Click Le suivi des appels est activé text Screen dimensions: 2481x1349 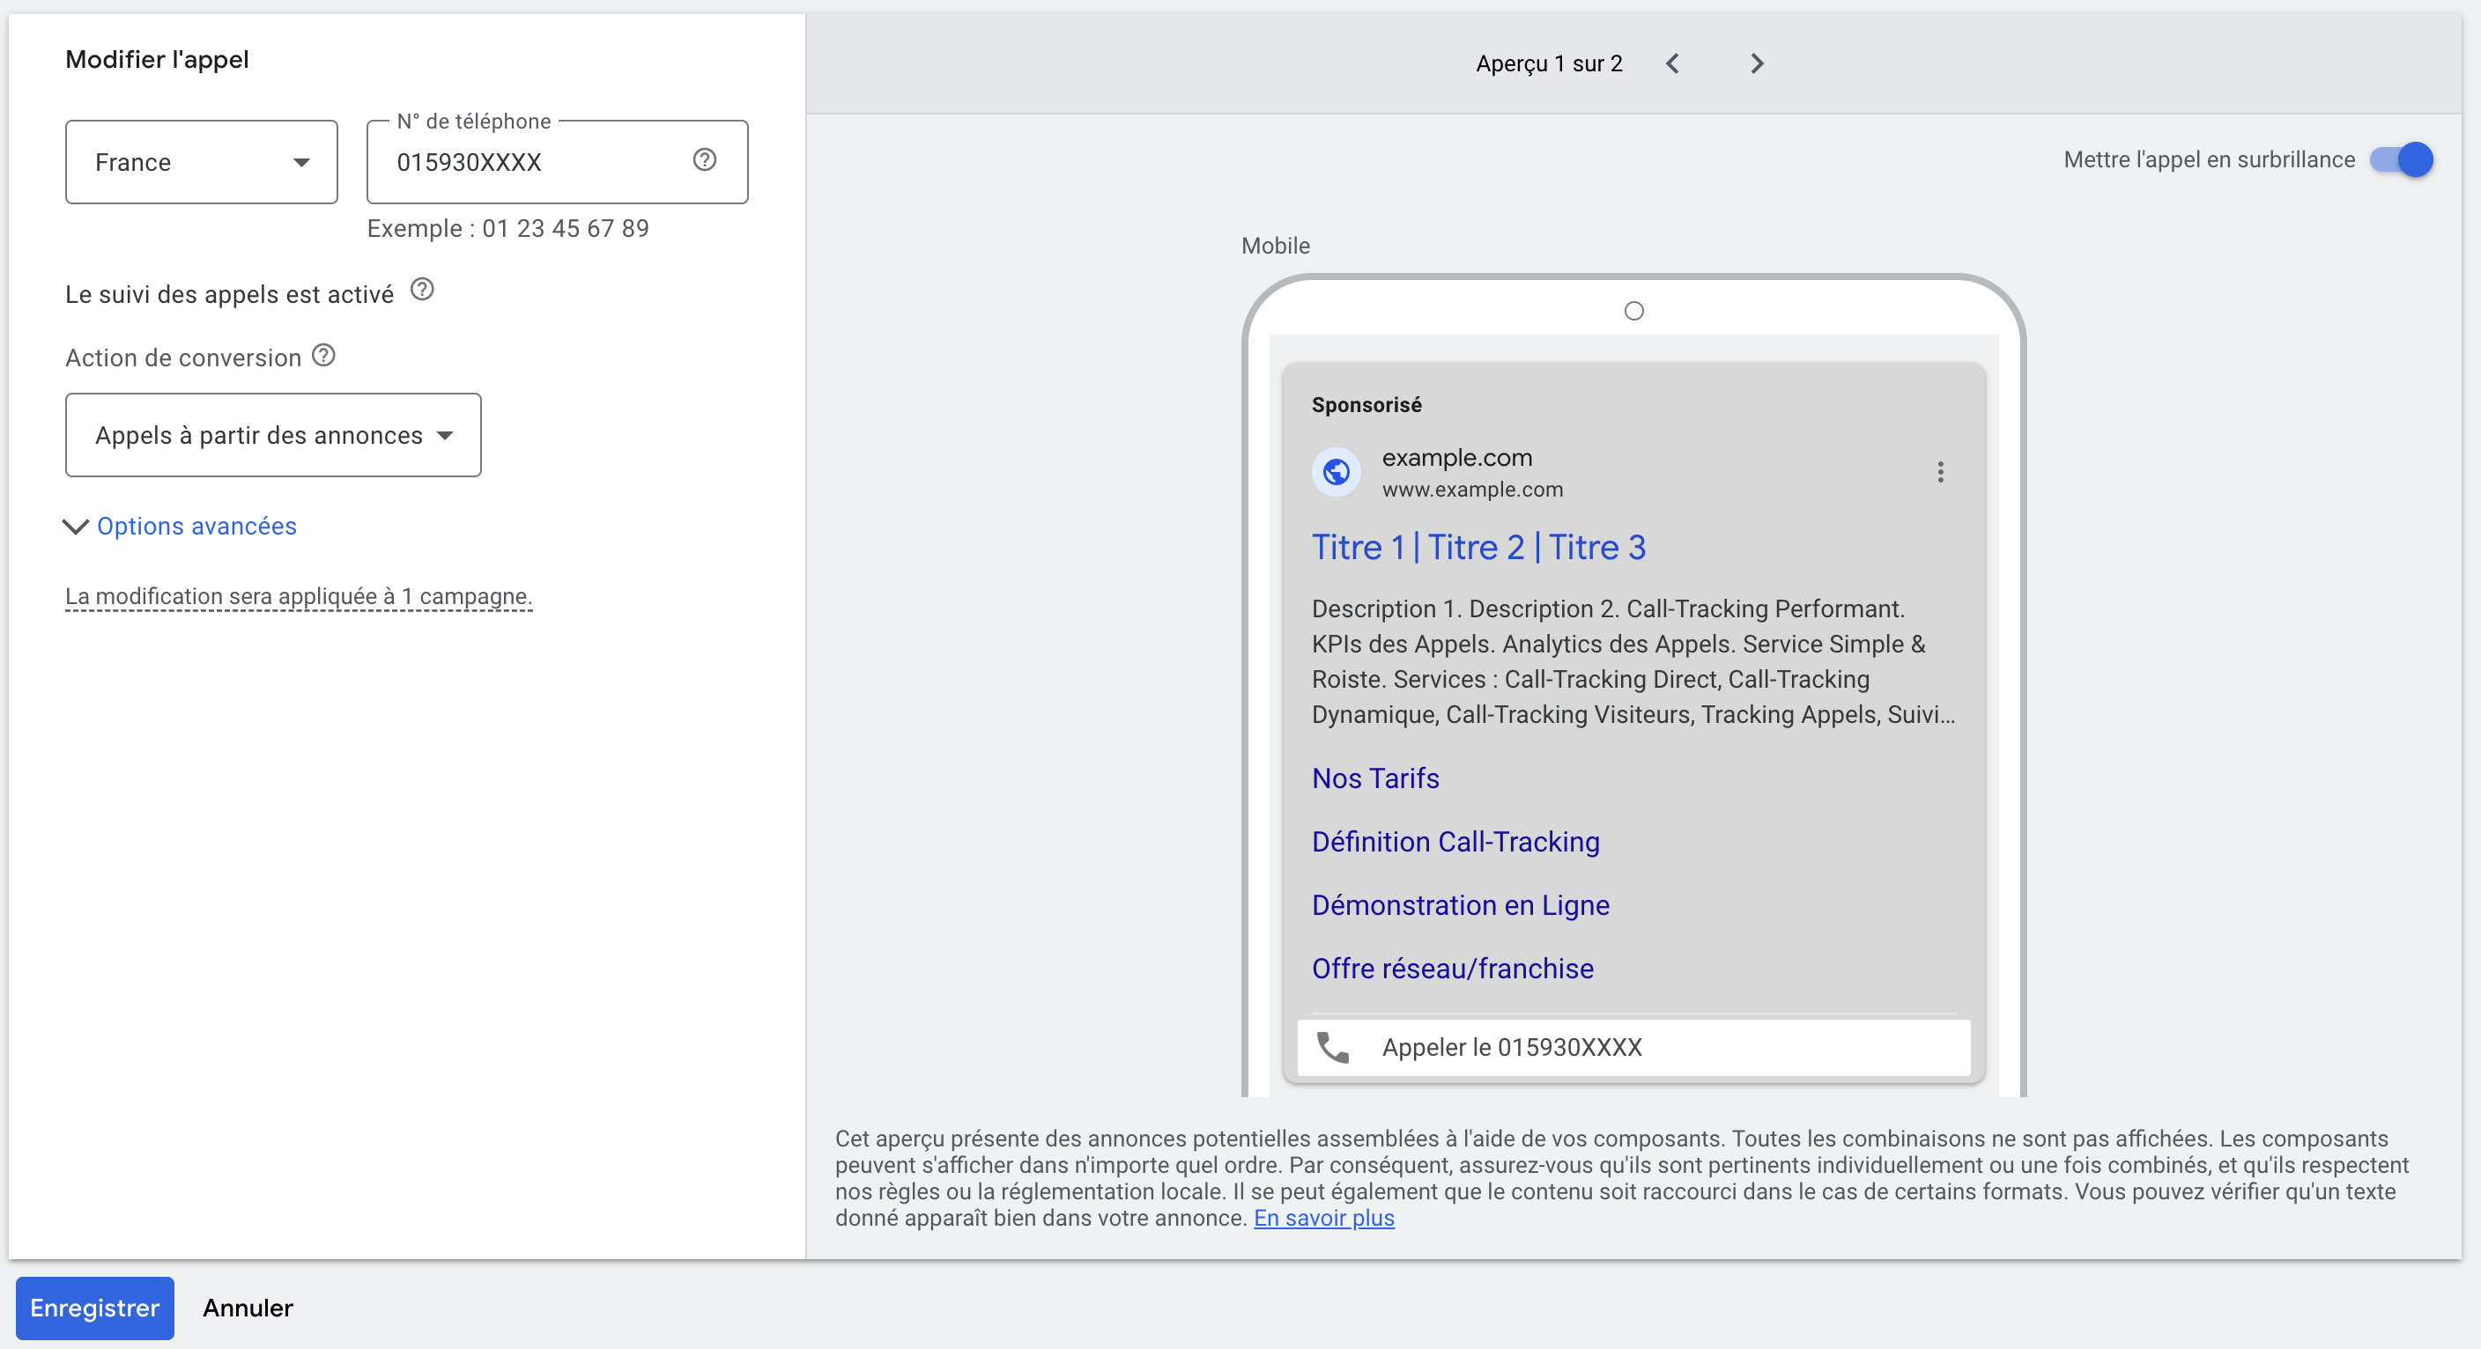pos(229,294)
